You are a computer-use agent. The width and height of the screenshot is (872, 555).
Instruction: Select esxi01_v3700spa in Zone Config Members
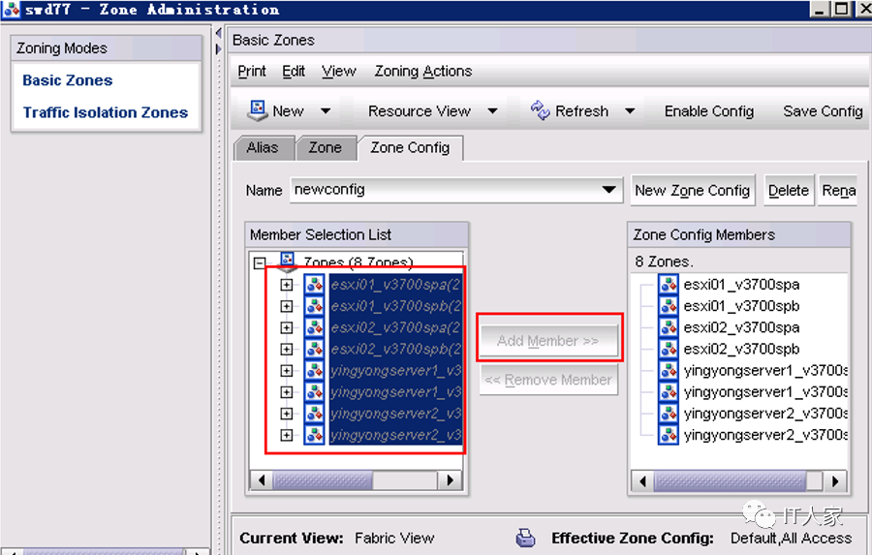coord(741,284)
